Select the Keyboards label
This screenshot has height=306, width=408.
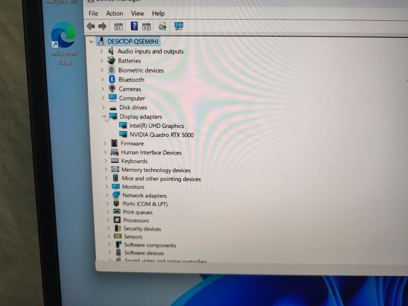point(134,161)
